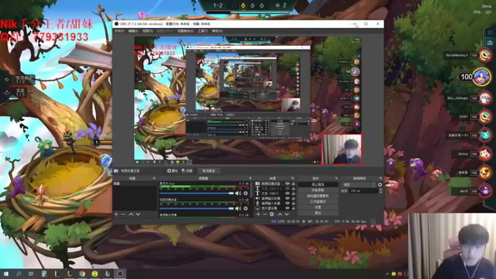Open source properties gear in sources toolbar
Viewport: 496px width, 279px height.
[272, 214]
